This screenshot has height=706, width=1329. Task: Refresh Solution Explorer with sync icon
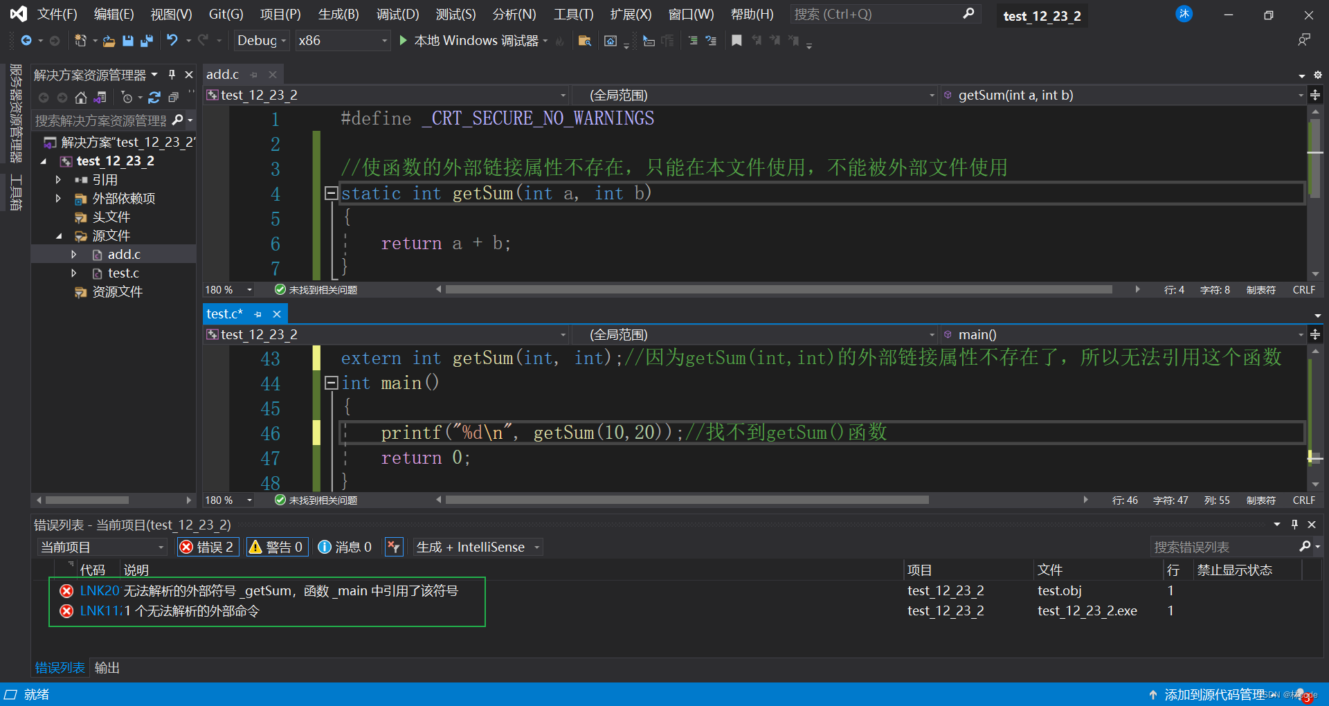[x=154, y=98]
